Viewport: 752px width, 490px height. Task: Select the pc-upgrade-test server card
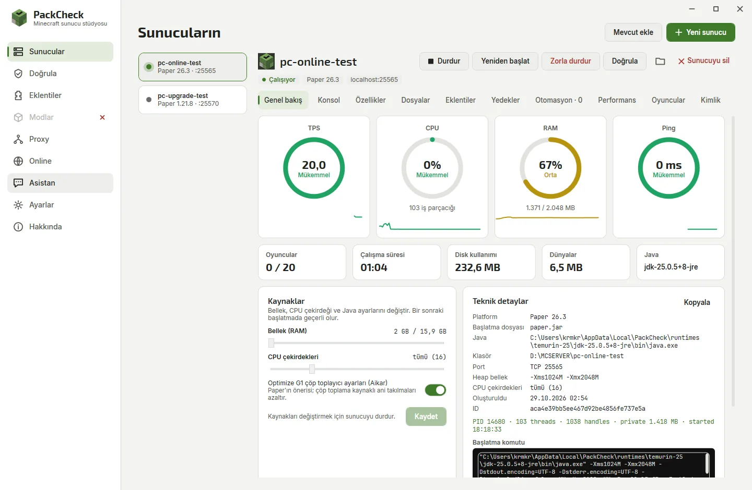click(192, 100)
